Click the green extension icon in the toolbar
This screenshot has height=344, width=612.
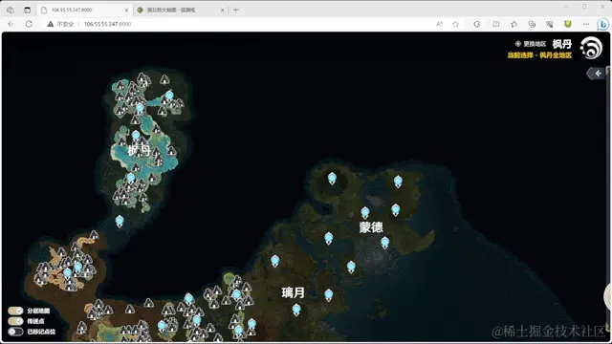(x=568, y=24)
